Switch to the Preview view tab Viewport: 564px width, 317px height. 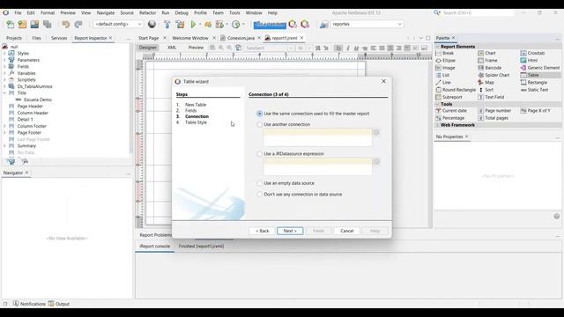pyautogui.click(x=196, y=48)
